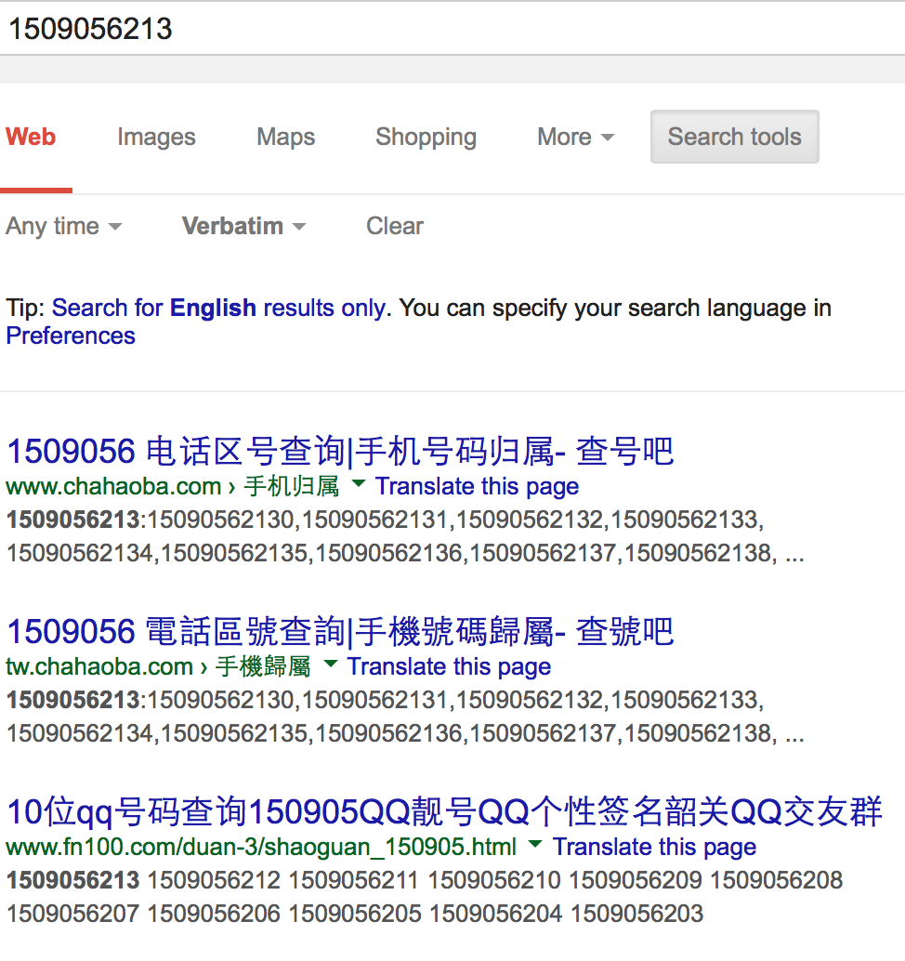Viewport: 905px width, 961px height.
Task: Click the Search tools button
Action: (x=734, y=138)
